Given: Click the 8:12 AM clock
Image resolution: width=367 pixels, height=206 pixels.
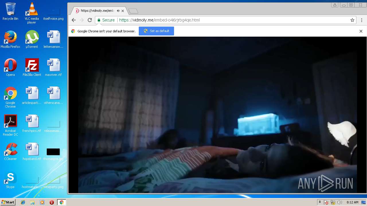Looking at the screenshot, I should 352,202.
